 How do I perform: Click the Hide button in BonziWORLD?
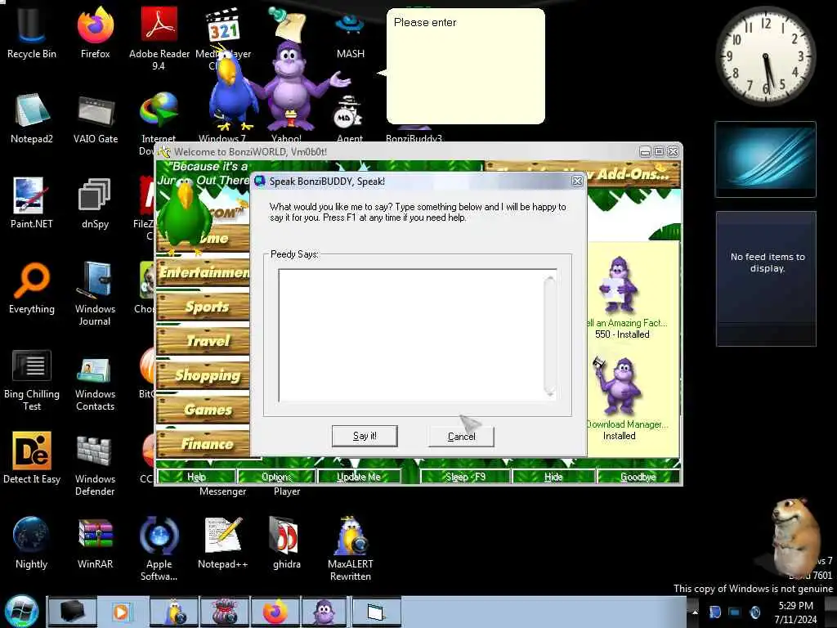(553, 477)
